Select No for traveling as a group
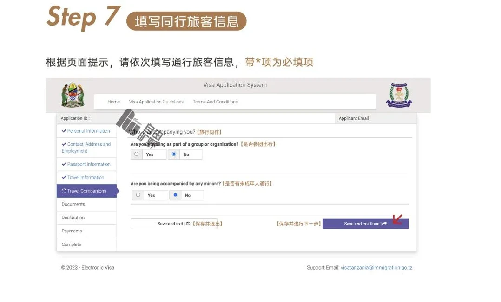The height and width of the screenshot is (302, 501). [174, 154]
